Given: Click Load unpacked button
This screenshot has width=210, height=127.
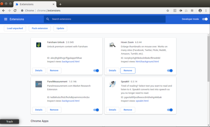Looking at the screenshot, I should (15, 28).
